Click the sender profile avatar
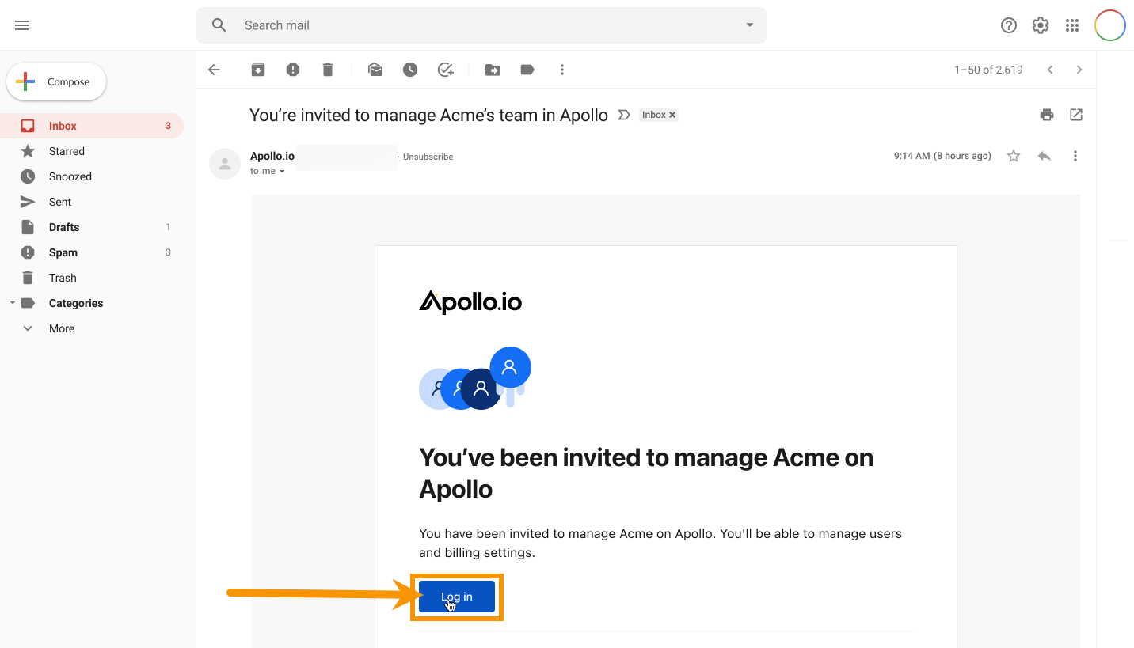Viewport: 1134px width, 648px height. [225, 164]
